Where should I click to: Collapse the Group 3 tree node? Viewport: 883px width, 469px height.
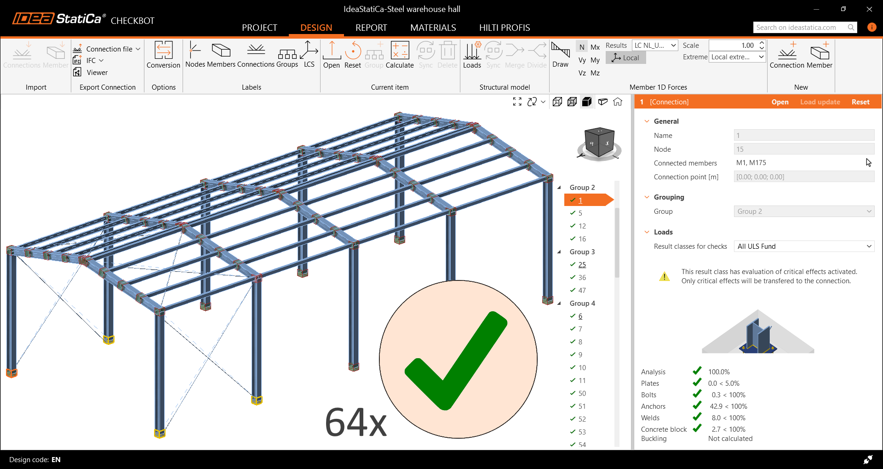coord(559,252)
